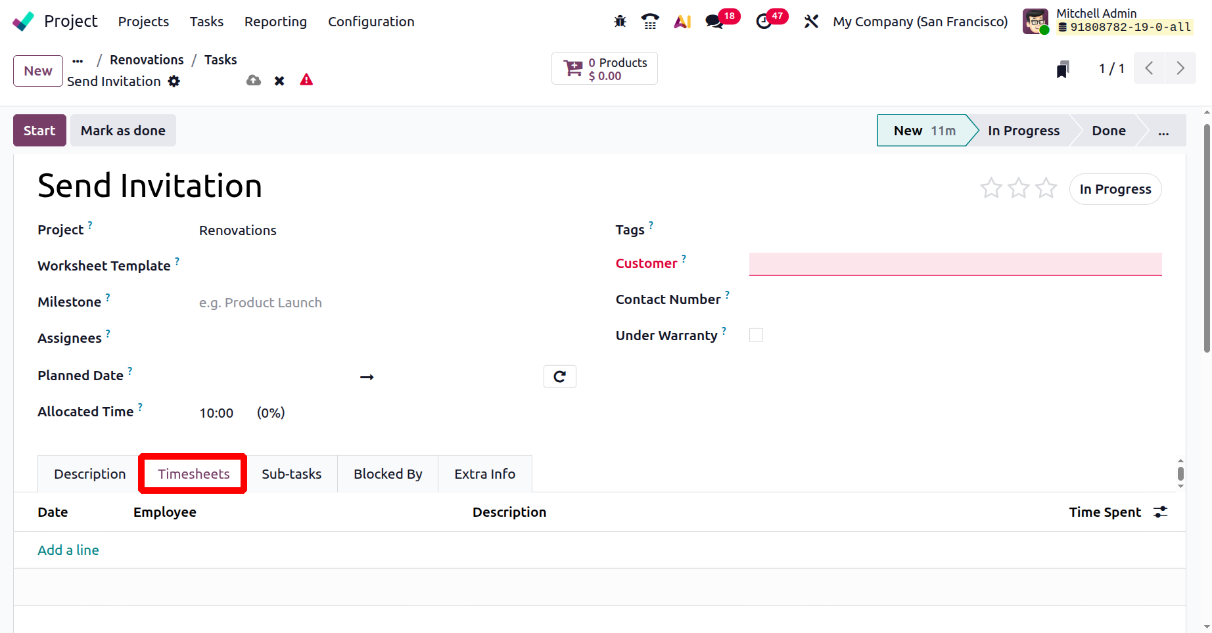Image resolution: width=1212 pixels, height=633 pixels.
Task: Discard changes with the X icon
Action: 279,81
